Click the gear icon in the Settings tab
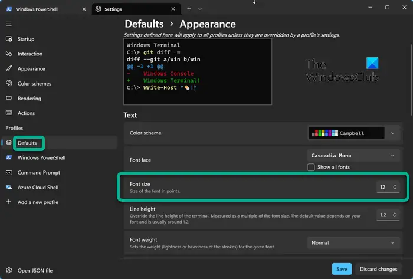 click(99, 9)
